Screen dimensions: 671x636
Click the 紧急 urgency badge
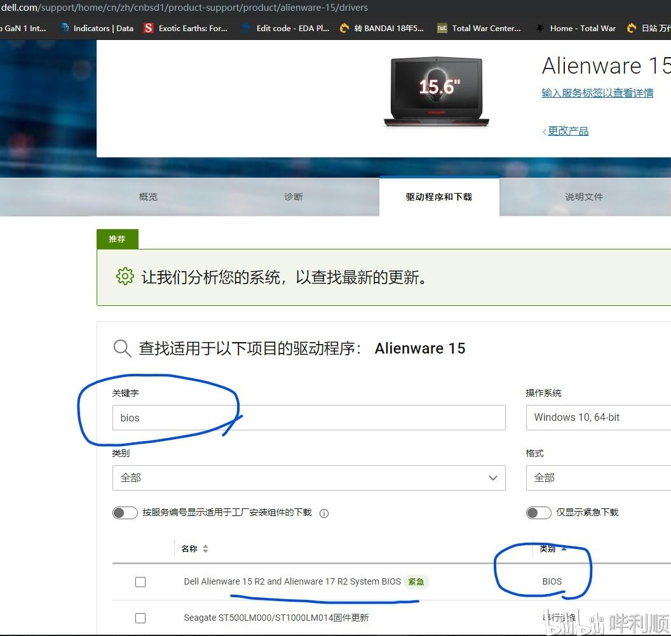(416, 581)
